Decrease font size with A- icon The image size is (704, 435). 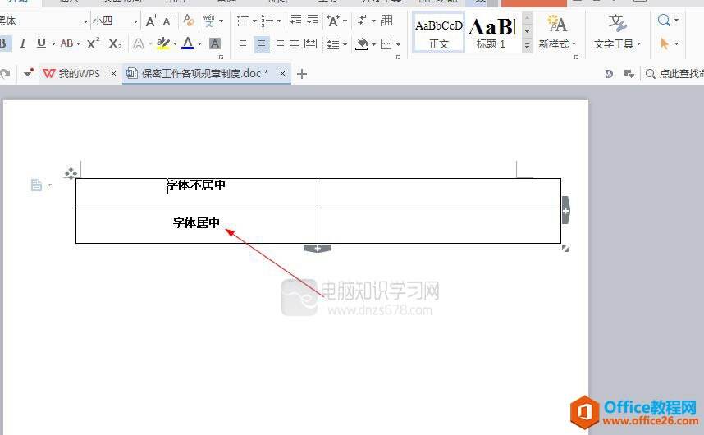pos(168,21)
